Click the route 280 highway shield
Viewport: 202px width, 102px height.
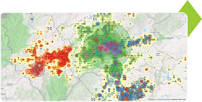pos(93,99)
